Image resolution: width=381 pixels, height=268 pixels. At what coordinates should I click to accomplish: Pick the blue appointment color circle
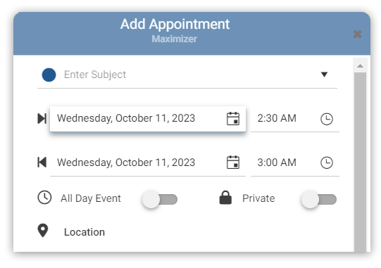pyautogui.click(x=49, y=75)
